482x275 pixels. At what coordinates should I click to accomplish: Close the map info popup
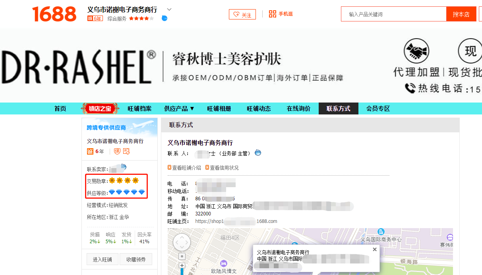(374, 250)
